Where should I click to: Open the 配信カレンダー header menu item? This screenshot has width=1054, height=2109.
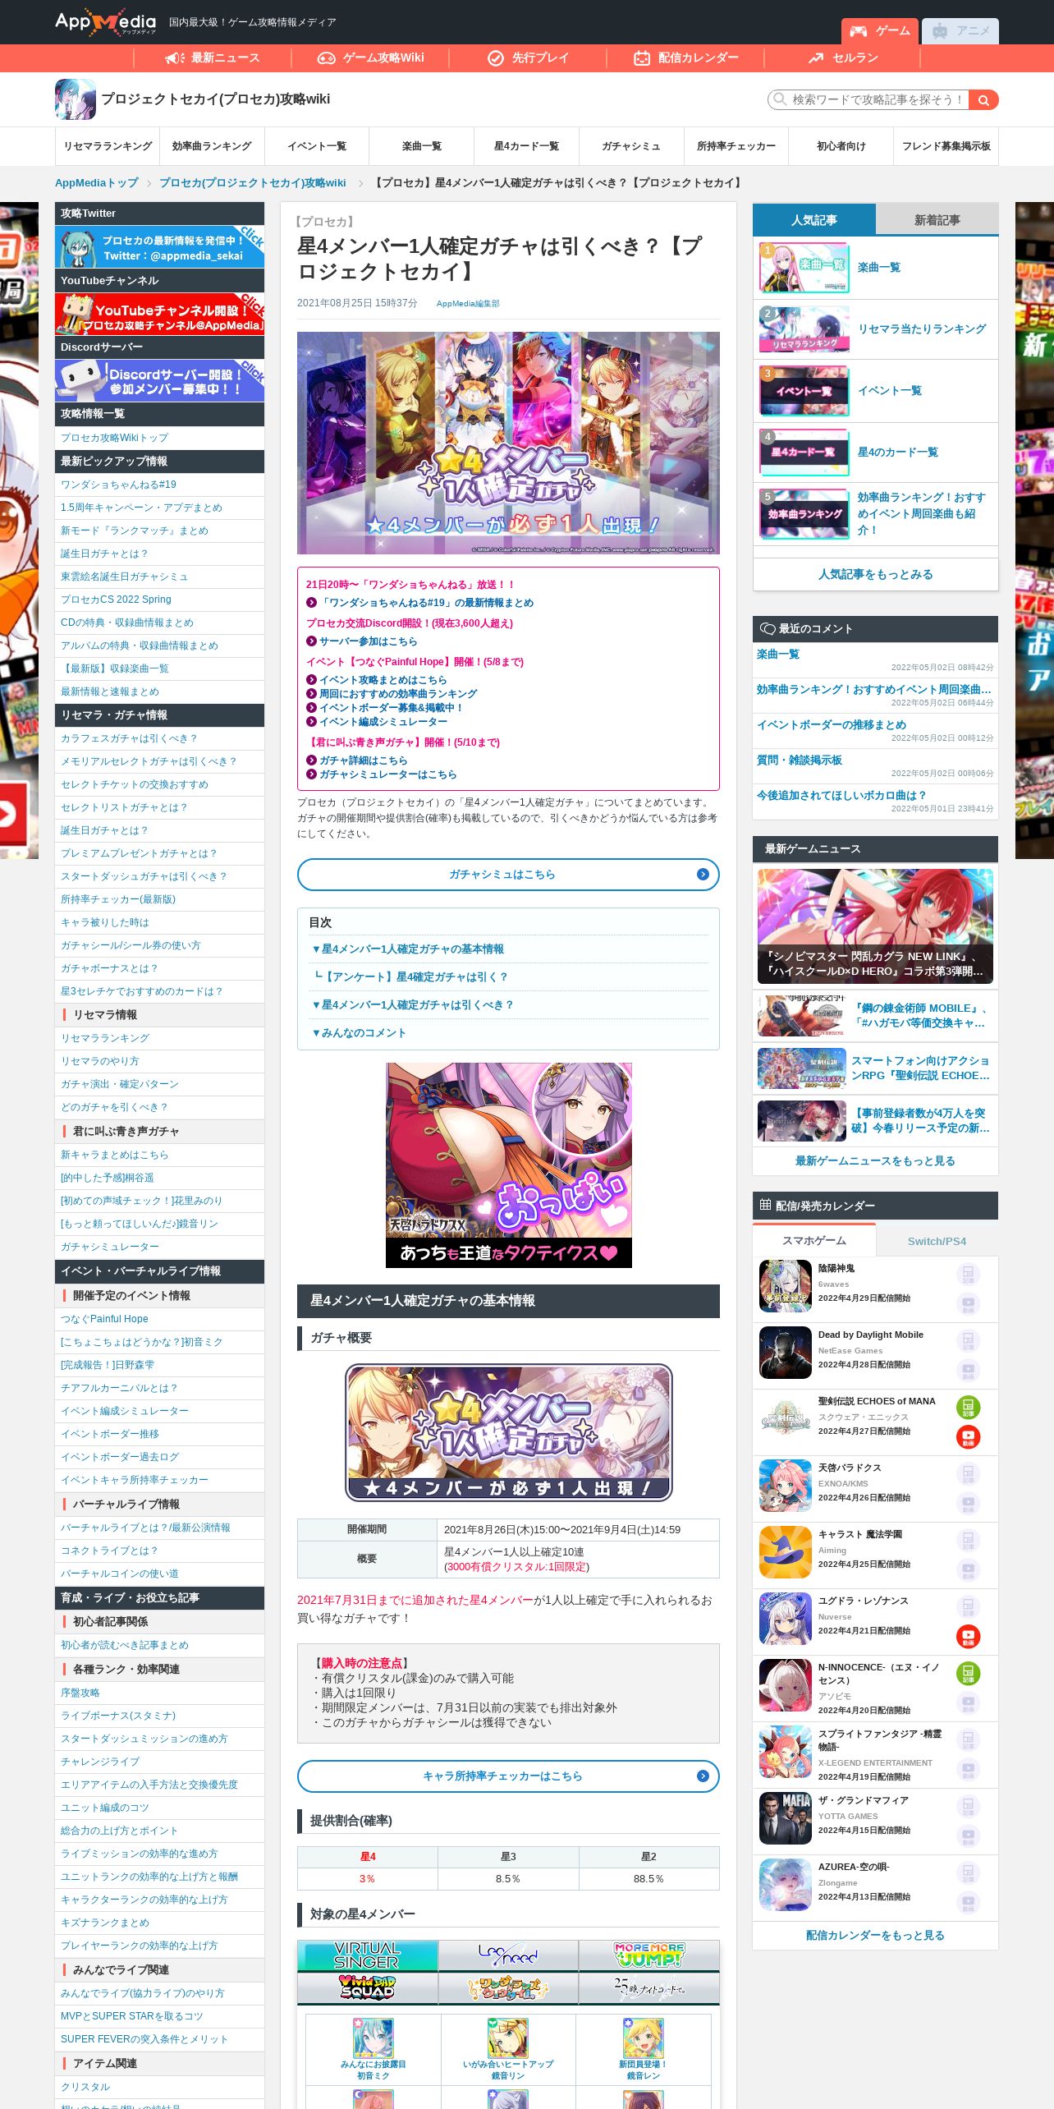coord(685,57)
